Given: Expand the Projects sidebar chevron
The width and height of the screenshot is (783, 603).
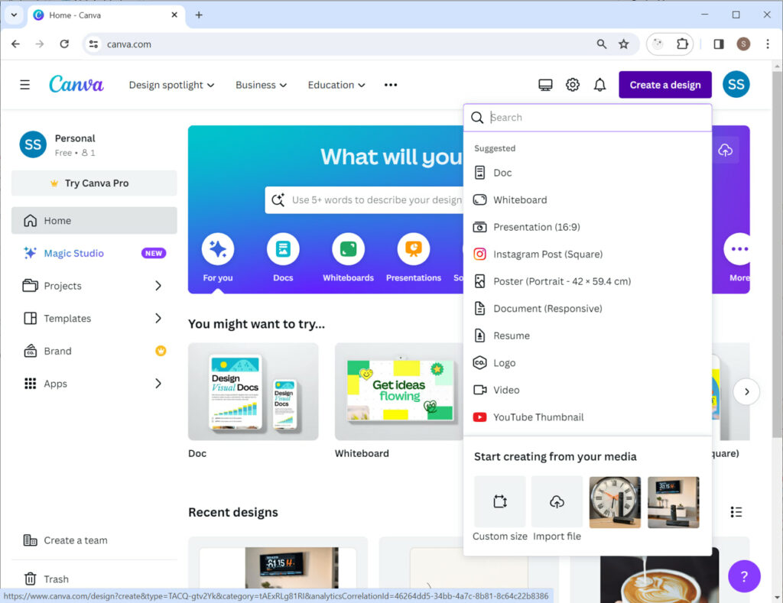Looking at the screenshot, I should pos(158,286).
